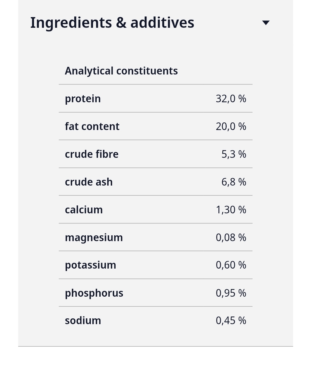330x369 pixels.
Task: Click the Ingredients & additives heading
Action: [112, 23]
